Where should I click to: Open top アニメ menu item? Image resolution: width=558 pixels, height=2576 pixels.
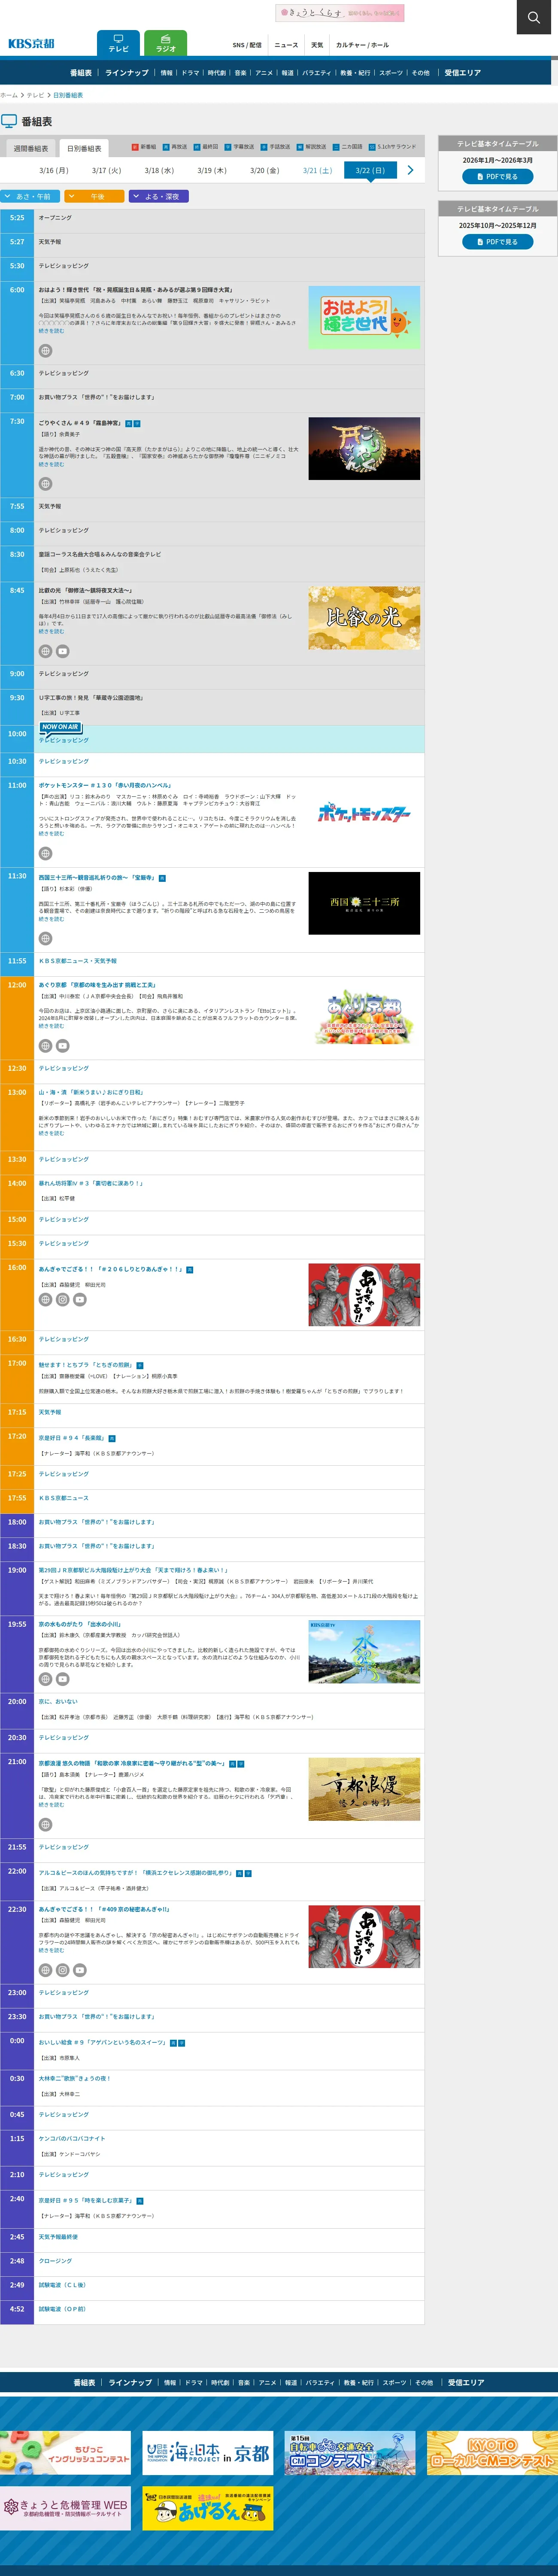[x=264, y=72]
